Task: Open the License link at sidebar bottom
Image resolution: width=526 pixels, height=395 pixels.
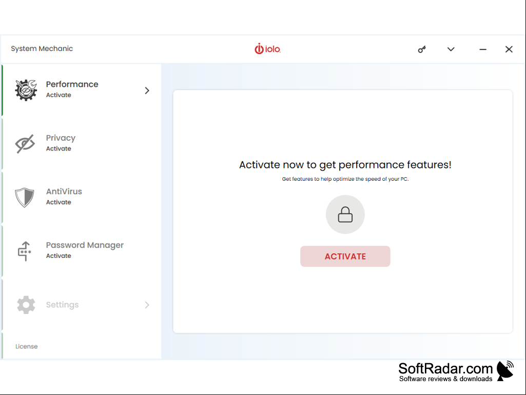Action: click(27, 346)
